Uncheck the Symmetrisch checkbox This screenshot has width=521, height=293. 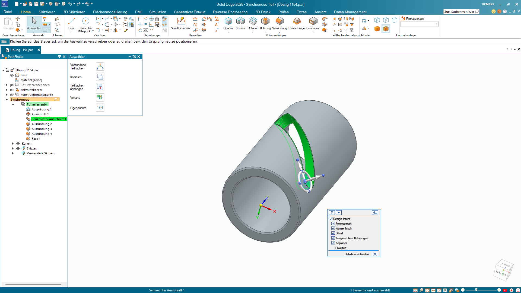pos(333,224)
